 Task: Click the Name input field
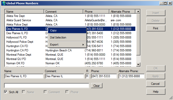(24, 76)
